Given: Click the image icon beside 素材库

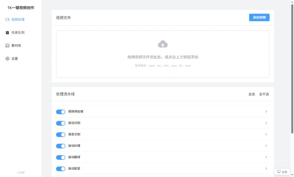Looking at the screenshot, I should coord(7,46).
